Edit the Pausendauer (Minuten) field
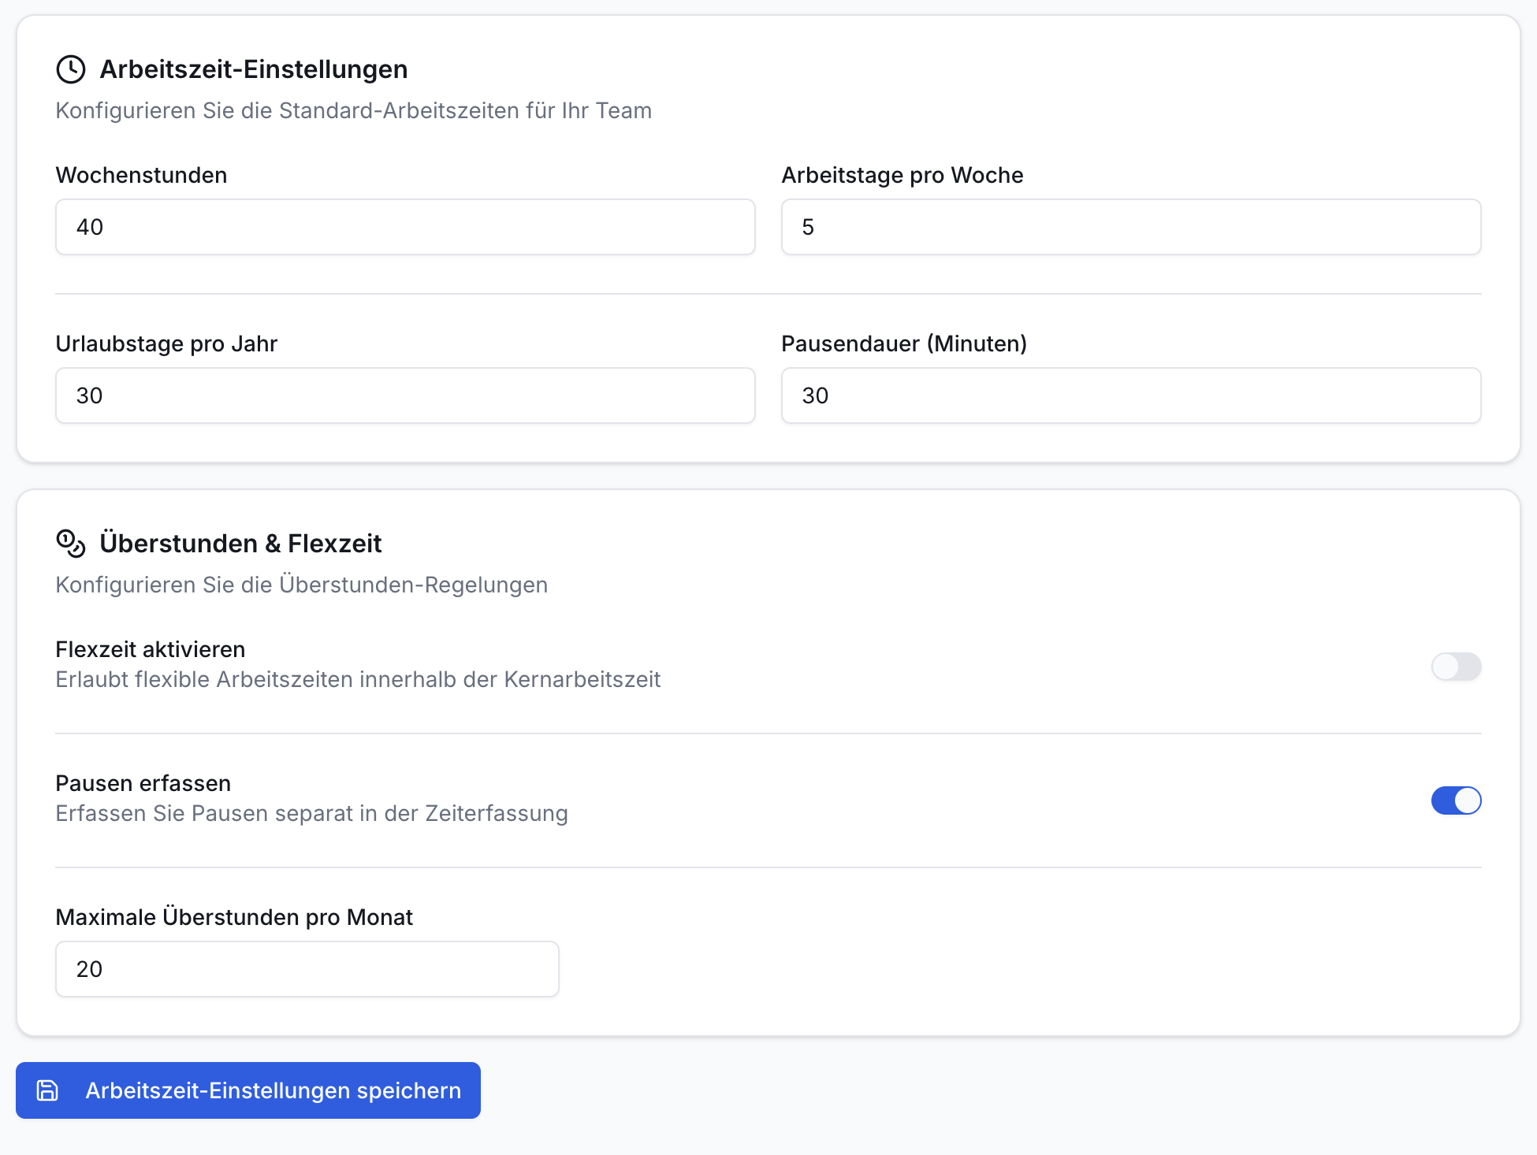 click(x=1131, y=396)
